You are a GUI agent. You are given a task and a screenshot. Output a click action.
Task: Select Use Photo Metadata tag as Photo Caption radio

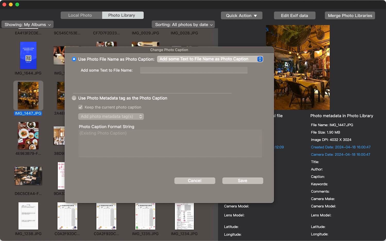[x=74, y=98]
